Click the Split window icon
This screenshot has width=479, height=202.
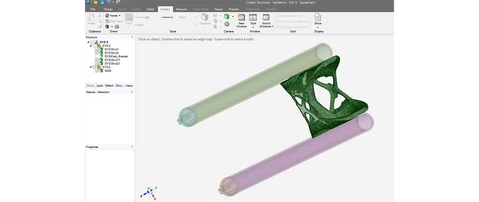tap(253, 17)
